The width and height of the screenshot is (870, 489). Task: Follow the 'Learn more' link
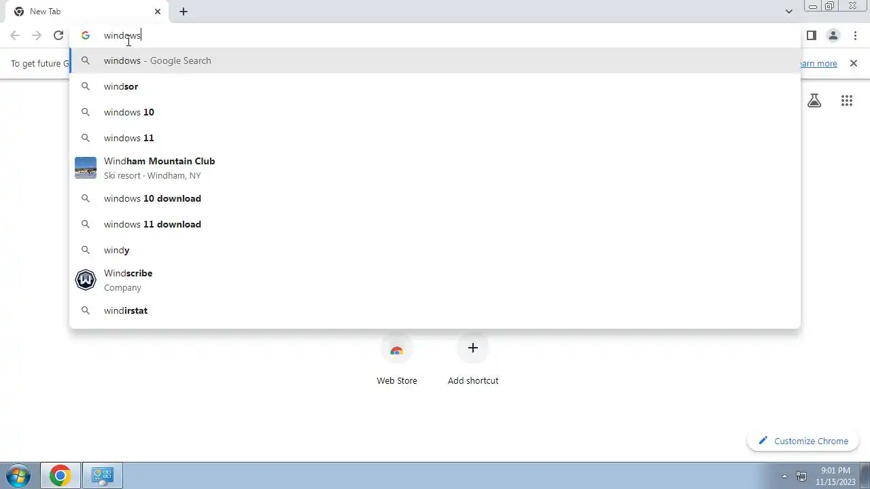[x=818, y=63]
